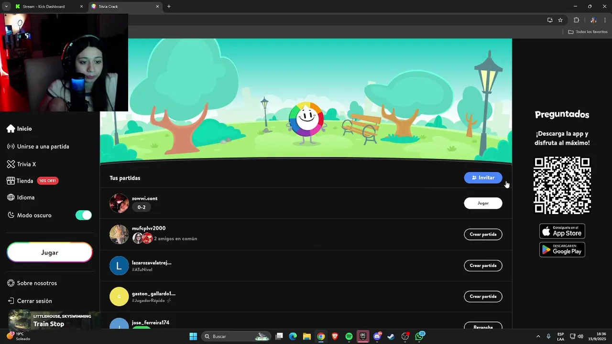This screenshot has height=344, width=612.
Task: Click lazarozavalatrej… blue L avatar
Action: (119, 266)
